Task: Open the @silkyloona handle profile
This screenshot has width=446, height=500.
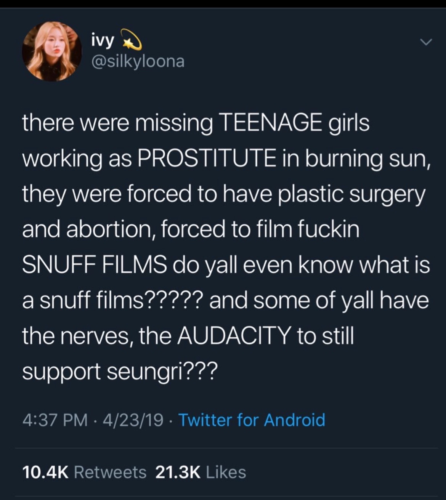Action: [x=138, y=61]
